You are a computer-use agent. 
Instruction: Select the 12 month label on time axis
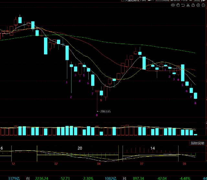click(x=13, y=164)
